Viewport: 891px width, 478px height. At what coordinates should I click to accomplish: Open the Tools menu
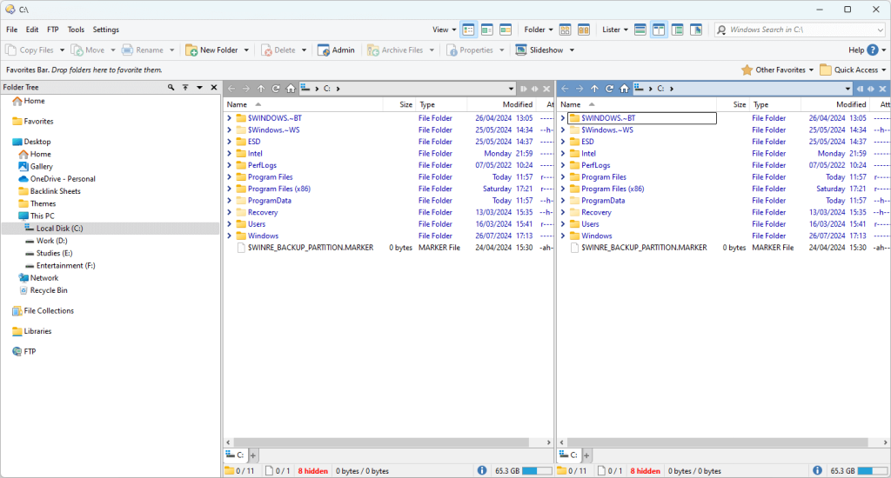coord(76,30)
